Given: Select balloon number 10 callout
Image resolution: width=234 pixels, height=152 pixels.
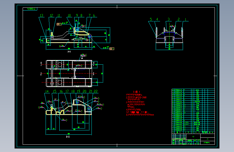Looking at the screenshot, I should pos(69,15).
